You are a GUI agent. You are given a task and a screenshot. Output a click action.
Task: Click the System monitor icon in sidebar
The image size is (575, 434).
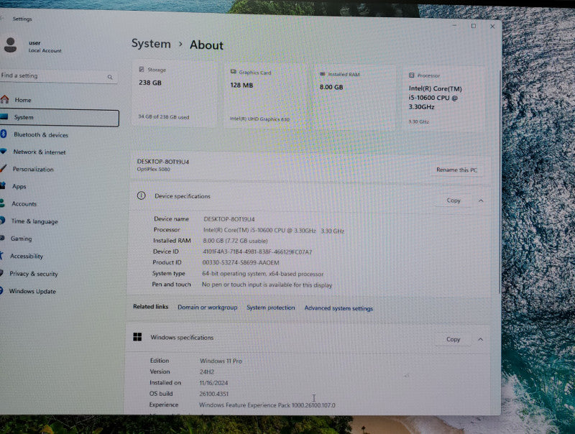[4, 116]
